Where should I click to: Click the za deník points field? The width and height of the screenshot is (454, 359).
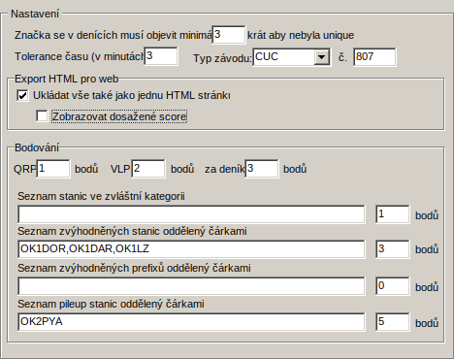(x=262, y=169)
